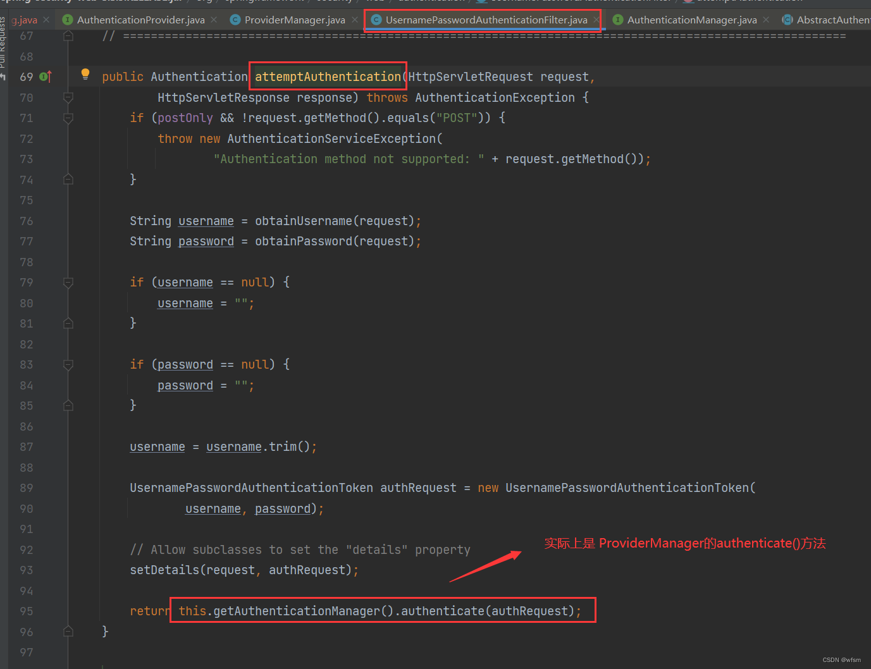Viewport: 871px width, 669px height.
Task: Click line number 93 in the gutter
Action: tap(26, 570)
